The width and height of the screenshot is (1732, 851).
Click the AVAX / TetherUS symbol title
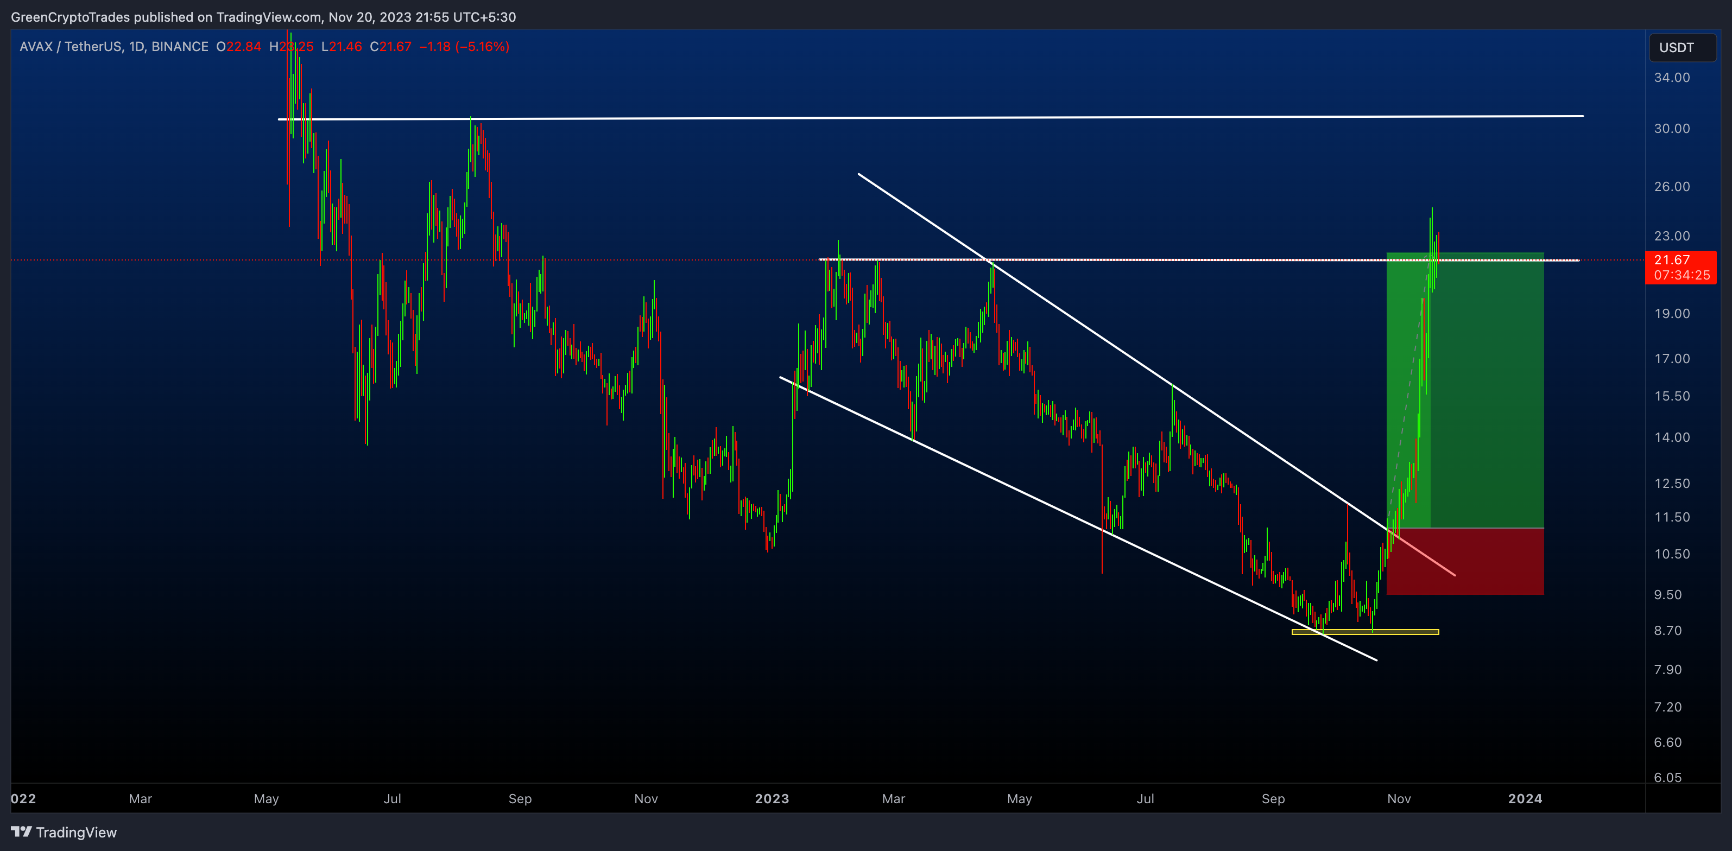(x=71, y=46)
